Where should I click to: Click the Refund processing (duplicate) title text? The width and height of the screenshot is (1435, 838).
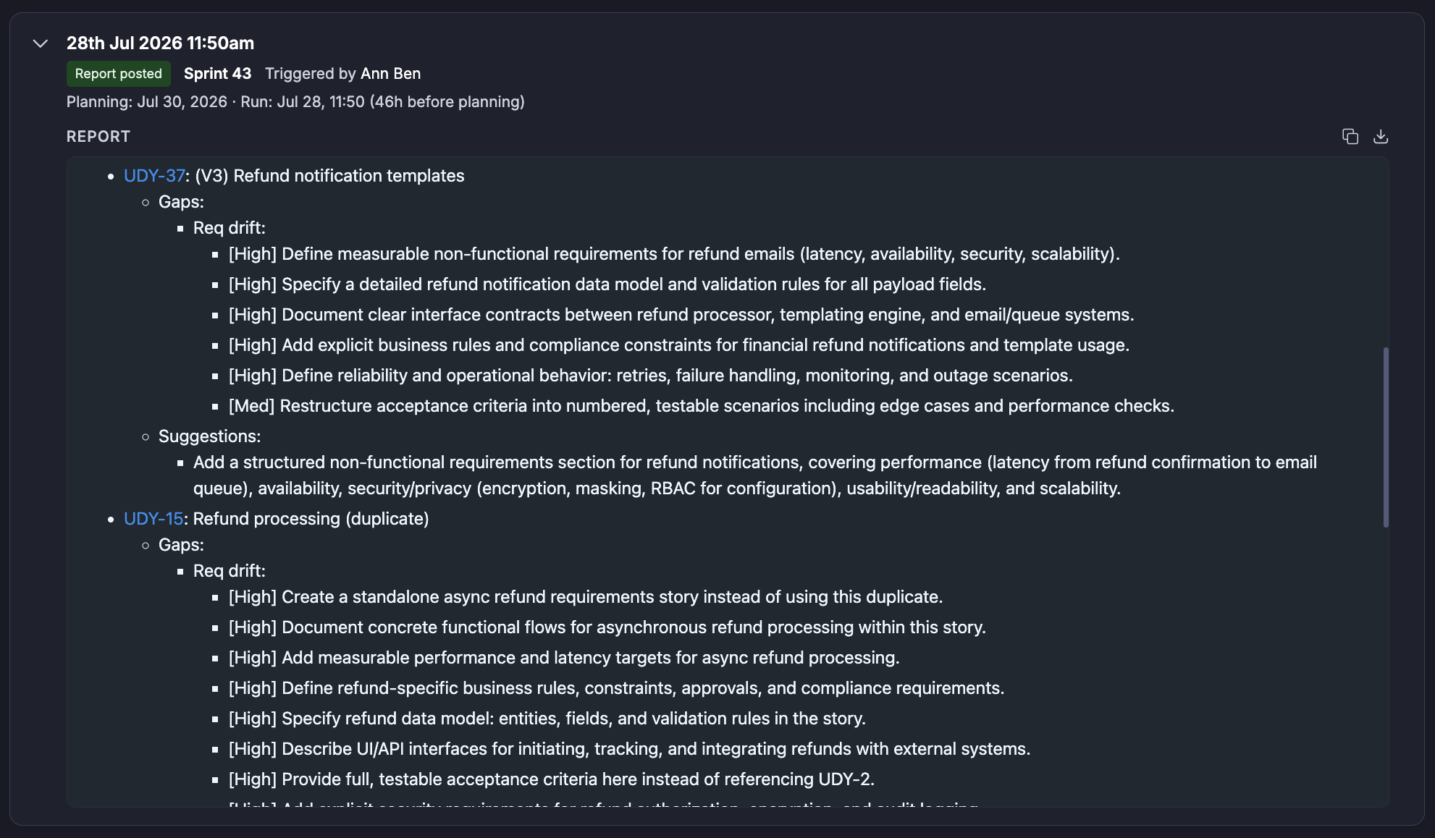click(311, 519)
